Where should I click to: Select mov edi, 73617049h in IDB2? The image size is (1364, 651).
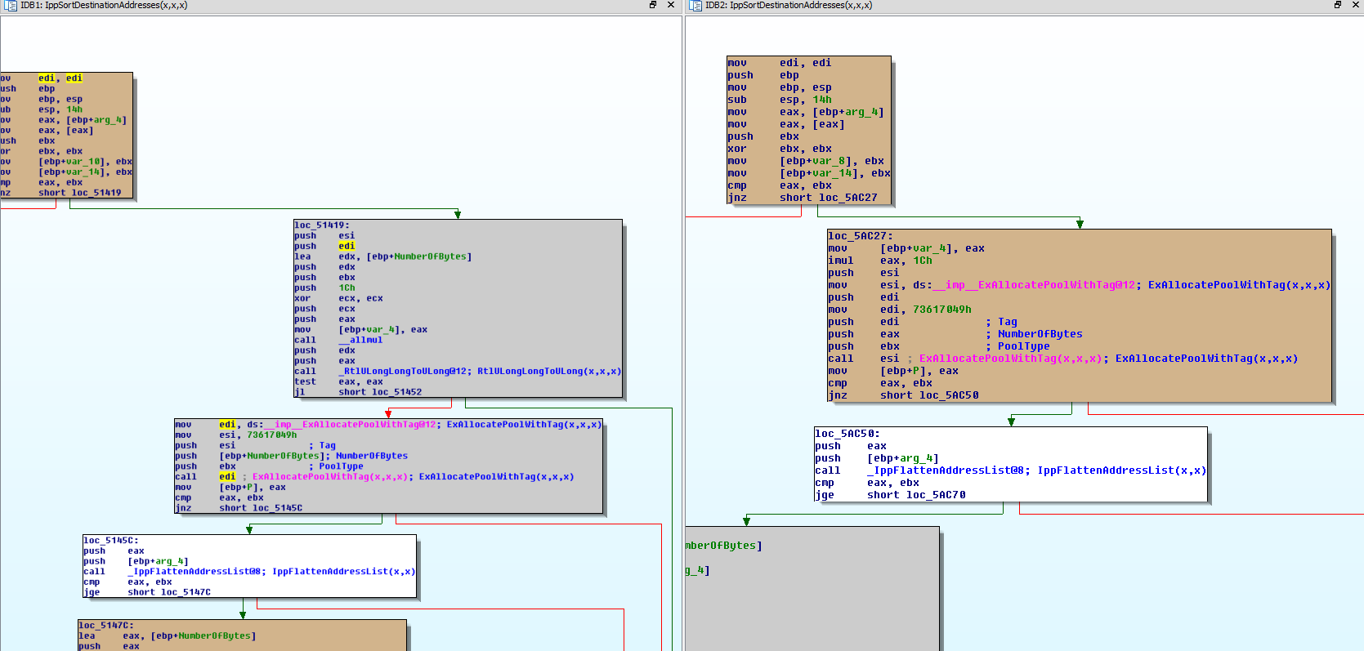900,310
